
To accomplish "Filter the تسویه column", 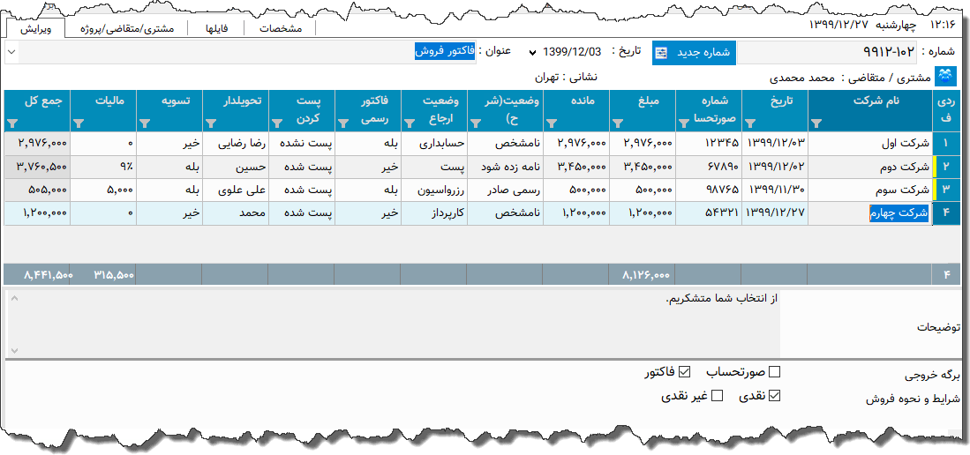I will tap(144, 123).
